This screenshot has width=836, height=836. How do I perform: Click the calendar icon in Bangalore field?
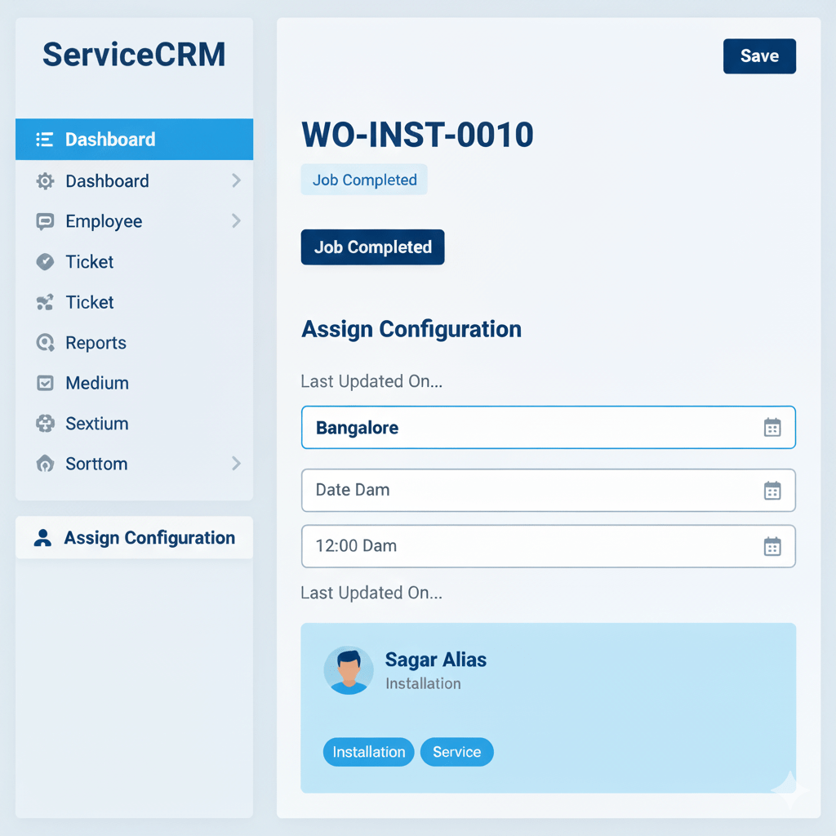772,428
